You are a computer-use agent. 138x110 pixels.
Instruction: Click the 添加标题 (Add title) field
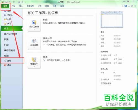click(x=117, y=39)
